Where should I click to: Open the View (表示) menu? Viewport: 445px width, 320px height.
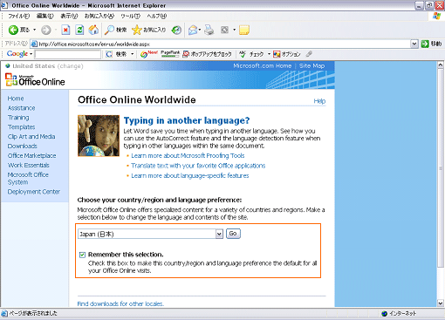click(69, 16)
